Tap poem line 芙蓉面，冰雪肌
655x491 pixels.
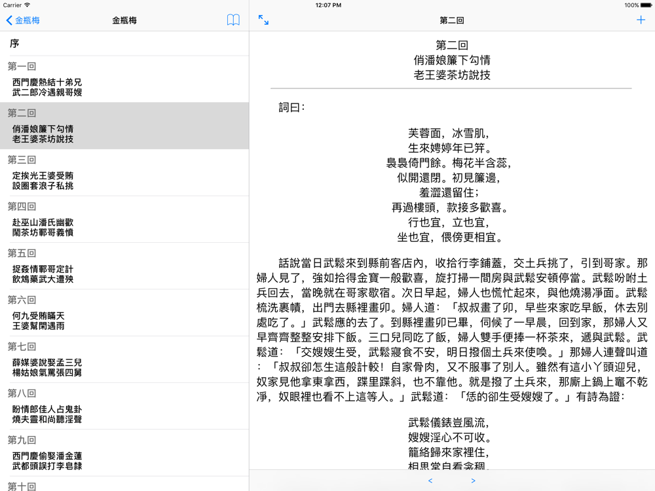[449, 133]
